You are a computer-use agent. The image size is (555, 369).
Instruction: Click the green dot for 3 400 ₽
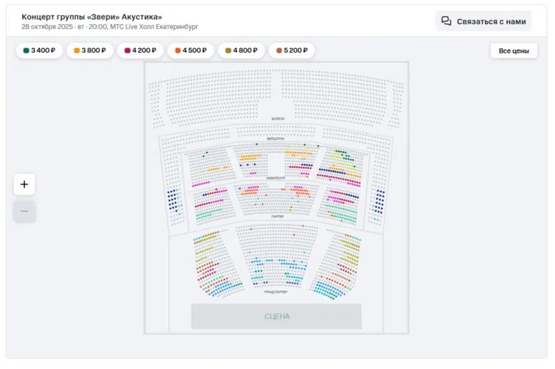(26, 50)
